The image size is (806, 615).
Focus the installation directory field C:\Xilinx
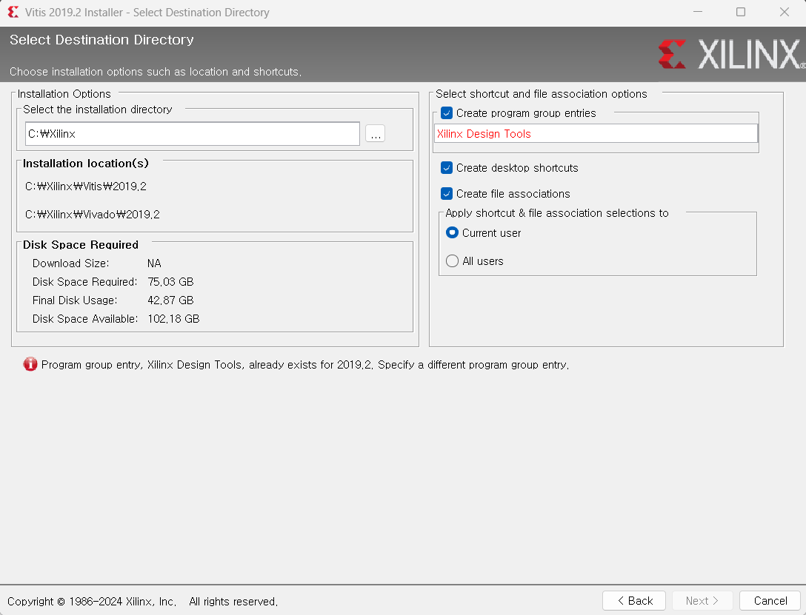coord(193,133)
